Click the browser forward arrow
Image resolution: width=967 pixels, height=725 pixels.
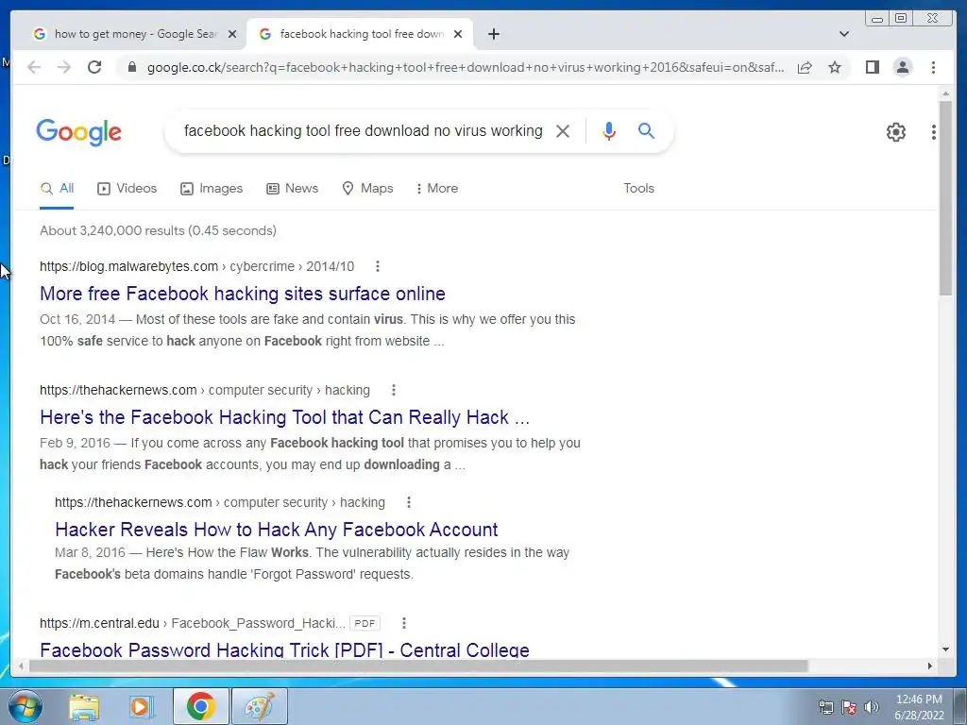64,67
